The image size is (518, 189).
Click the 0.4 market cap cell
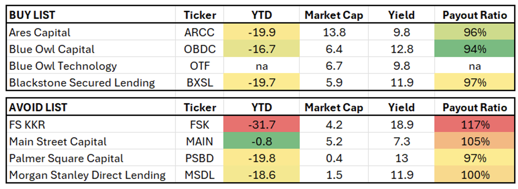(x=334, y=158)
